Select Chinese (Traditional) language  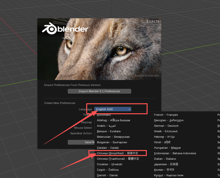click(118, 159)
